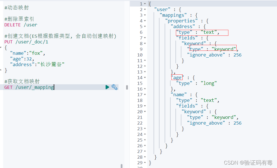Click "type" : "text" on line 6
The height and width of the screenshot is (168, 277).
[198, 32]
